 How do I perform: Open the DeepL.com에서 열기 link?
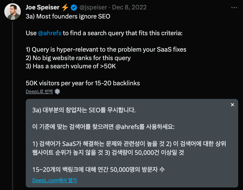54,180
